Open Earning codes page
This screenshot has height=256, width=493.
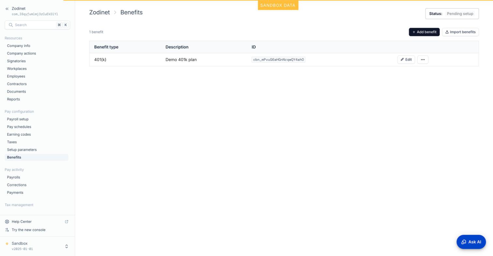[x=19, y=135]
